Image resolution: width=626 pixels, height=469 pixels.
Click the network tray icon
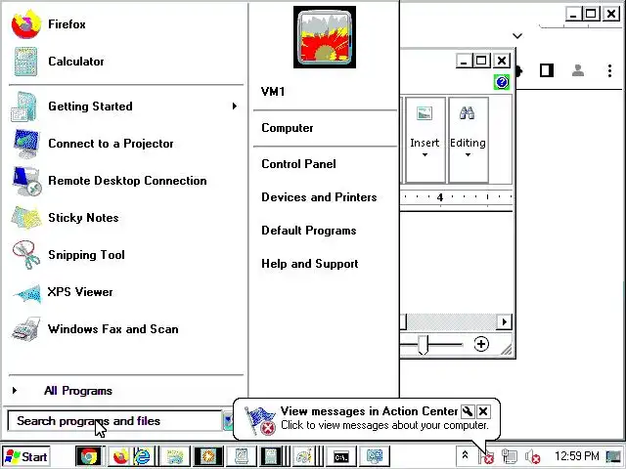click(510, 456)
